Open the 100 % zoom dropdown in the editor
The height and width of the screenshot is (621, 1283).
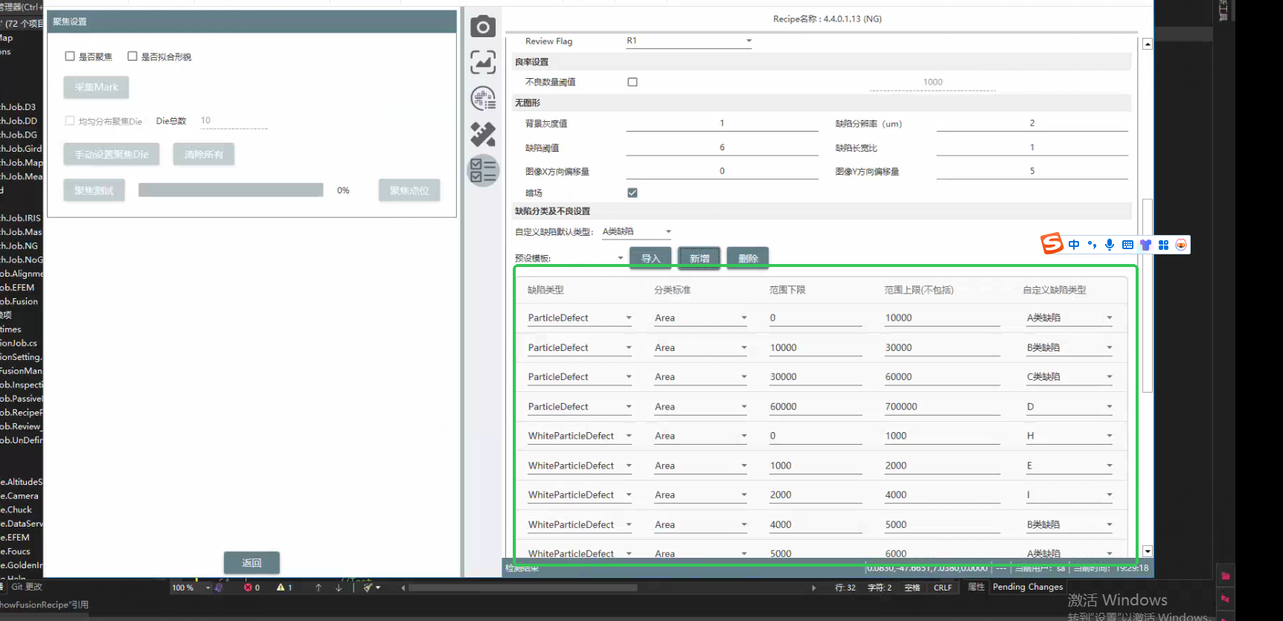click(x=191, y=588)
